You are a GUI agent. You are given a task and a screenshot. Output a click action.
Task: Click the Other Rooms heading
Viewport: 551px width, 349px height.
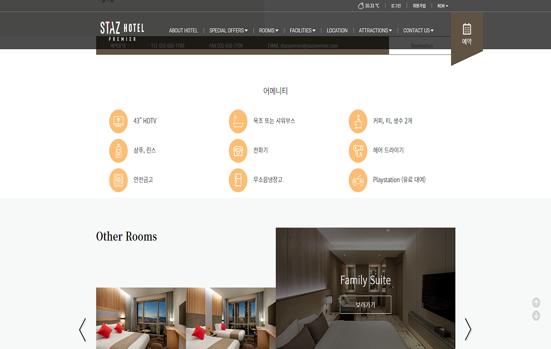pyautogui.click(x=126, y=236)
